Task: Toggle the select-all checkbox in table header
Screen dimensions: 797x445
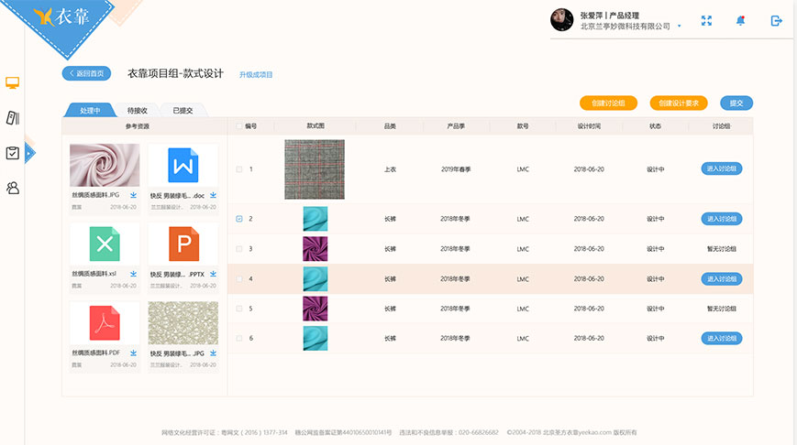Action: (x=239, y=126)
